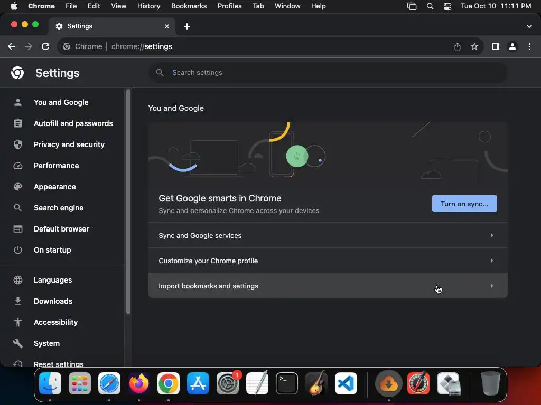Click Turn on sync button
This screenshot has height=405, width=541.
pos(464,204)
